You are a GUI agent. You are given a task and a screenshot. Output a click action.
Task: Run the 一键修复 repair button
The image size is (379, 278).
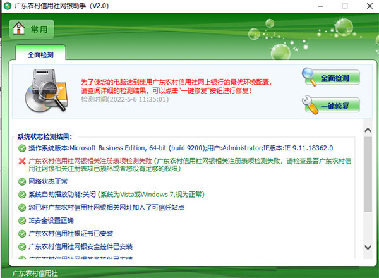(x=331, y=106)
